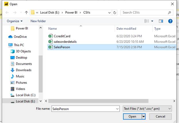This screenshot has width=179, height=123.
Task: Click the Downloads arrow icon
Action: point(12,70)
